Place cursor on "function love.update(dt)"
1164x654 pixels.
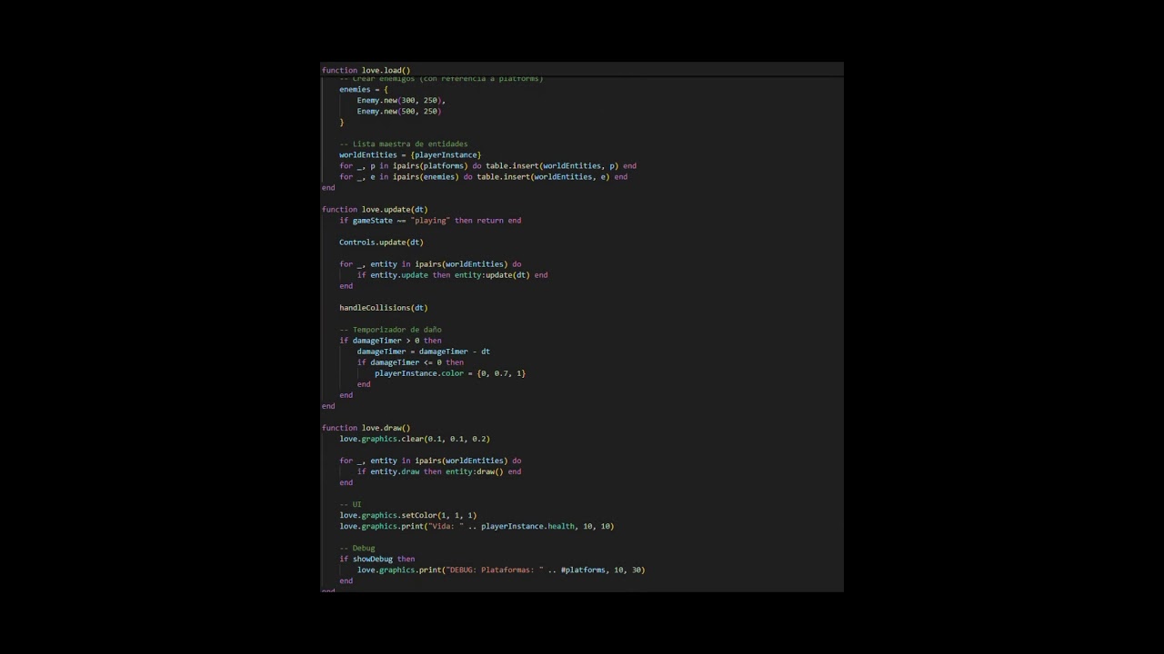pos(375,210)
